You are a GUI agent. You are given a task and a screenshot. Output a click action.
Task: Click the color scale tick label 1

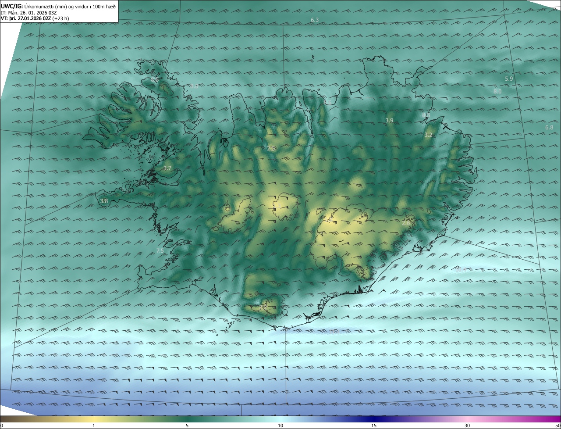point(94,425)
